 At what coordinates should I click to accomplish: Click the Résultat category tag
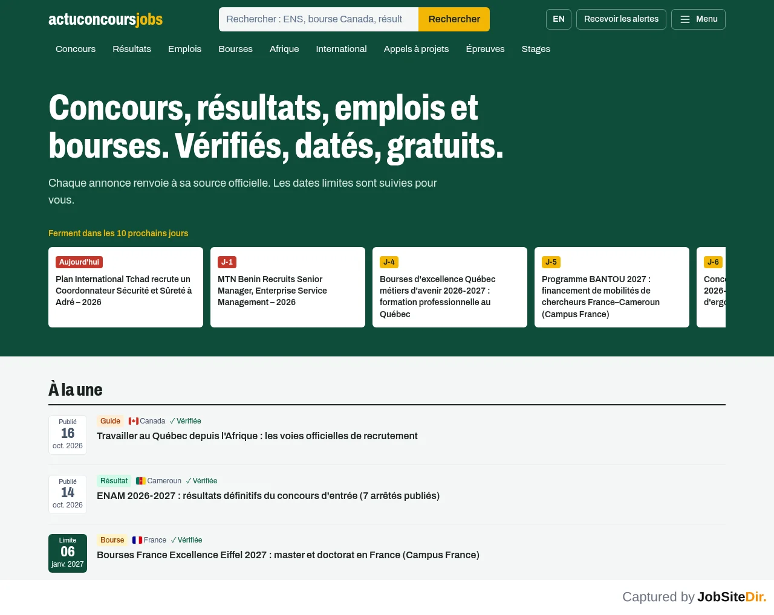(114, 481)
